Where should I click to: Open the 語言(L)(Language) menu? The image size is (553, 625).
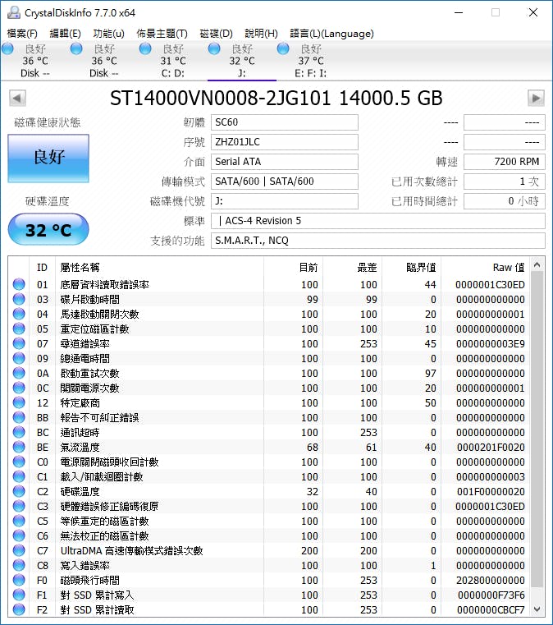coord(331,34)
